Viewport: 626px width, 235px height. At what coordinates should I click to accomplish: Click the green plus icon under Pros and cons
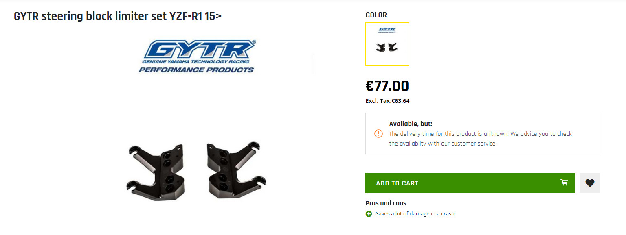tap(369, 214)
